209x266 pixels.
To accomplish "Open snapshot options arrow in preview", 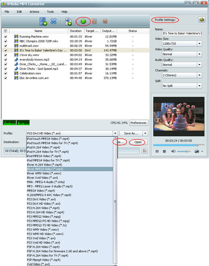I will [x=202, y=151].
